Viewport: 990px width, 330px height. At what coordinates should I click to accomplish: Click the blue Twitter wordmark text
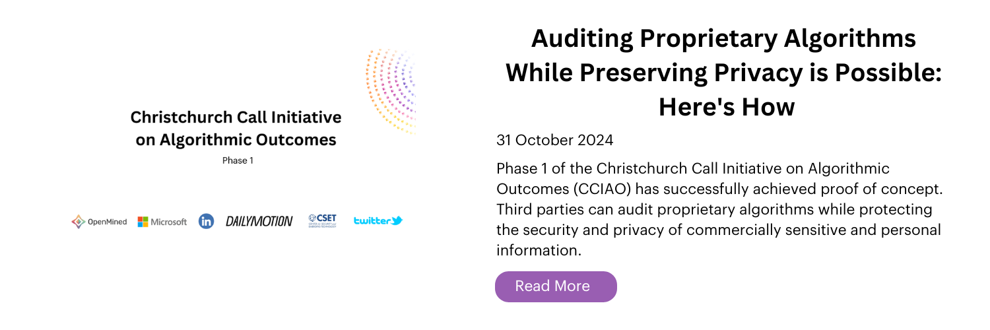(x=372, y=221)
